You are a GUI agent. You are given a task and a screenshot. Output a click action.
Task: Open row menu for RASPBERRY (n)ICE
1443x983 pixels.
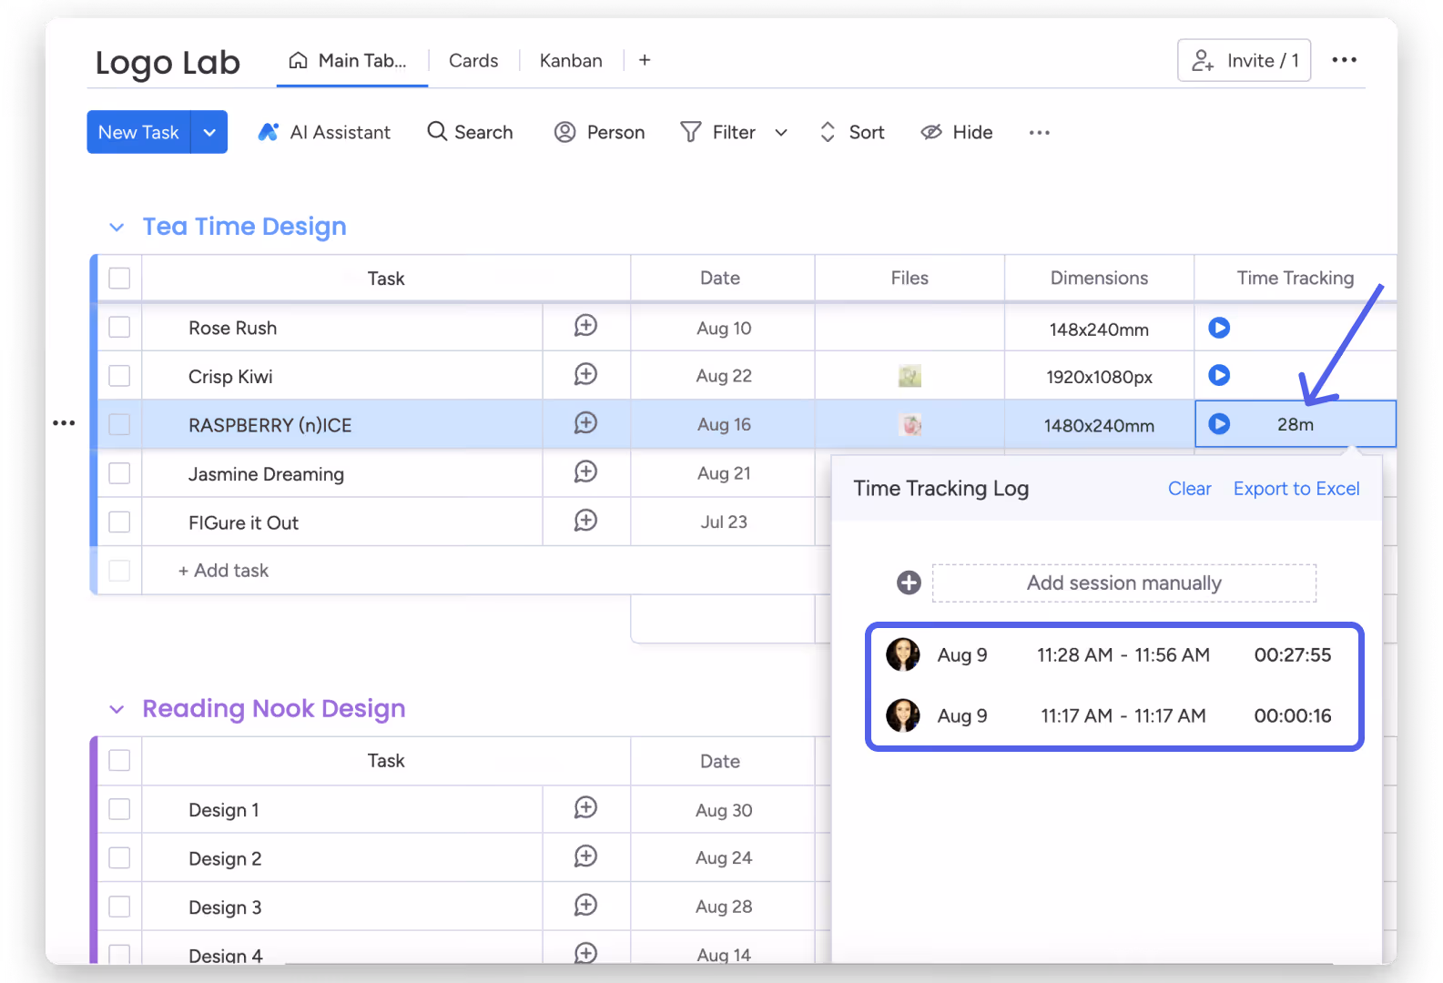(64, 423)
